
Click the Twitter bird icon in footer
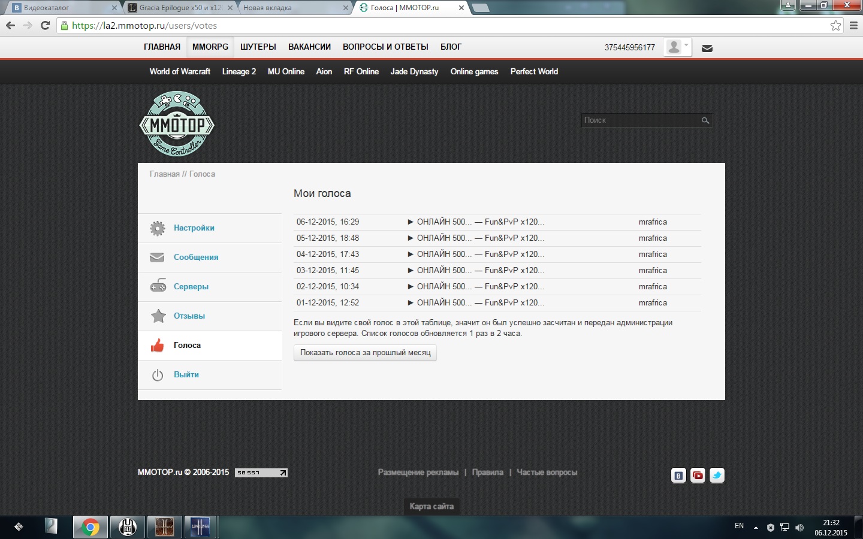(x=717, y=476)
